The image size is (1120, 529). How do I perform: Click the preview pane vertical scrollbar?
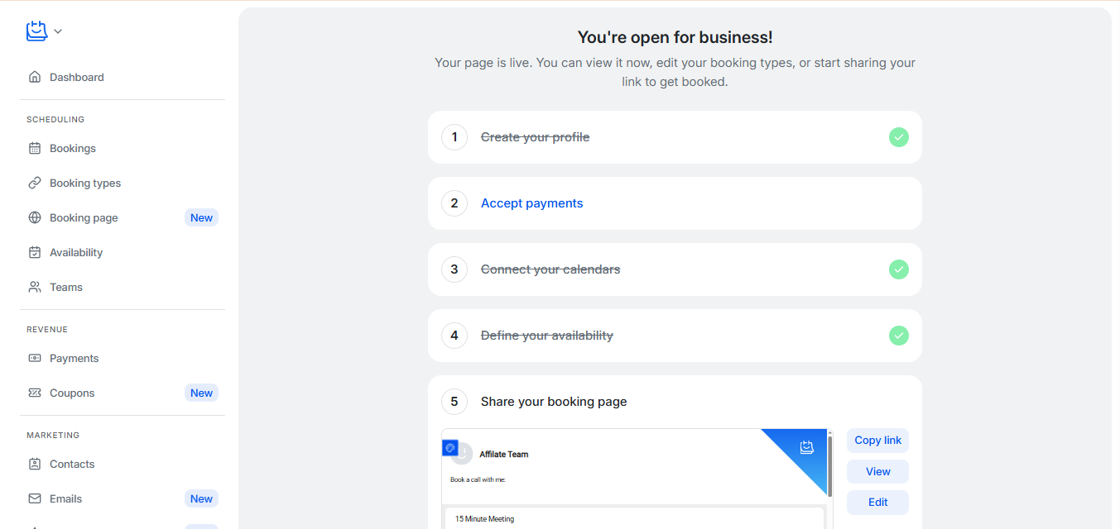coord(829,467)
